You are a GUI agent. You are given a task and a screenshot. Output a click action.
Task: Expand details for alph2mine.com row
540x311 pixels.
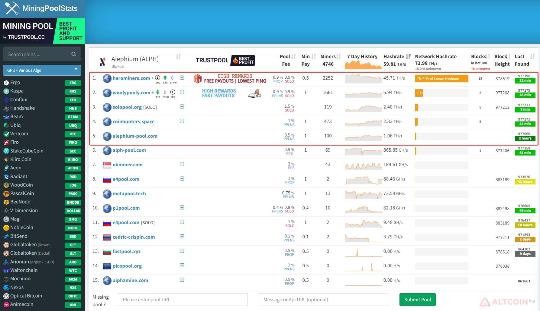[182, 280]
